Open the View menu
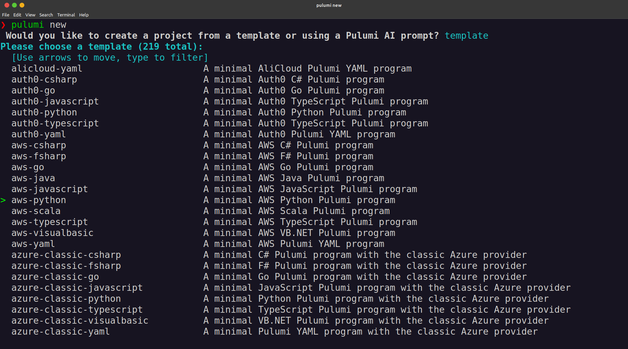The image size is (628, 349). click(x=30, y=15)
